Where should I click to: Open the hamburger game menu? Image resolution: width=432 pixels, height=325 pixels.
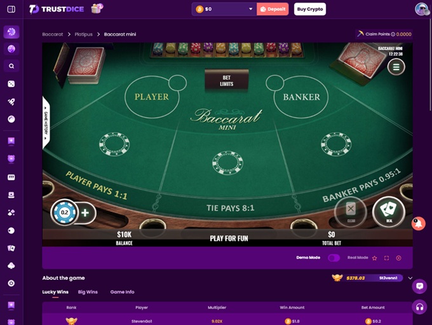coord(396,67)
